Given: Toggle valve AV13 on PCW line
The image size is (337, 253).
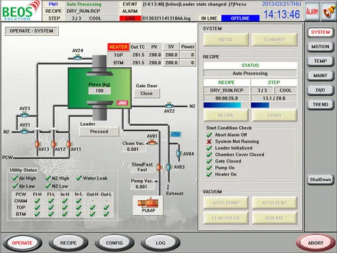Looking at the screenshot, I should 37,144.
